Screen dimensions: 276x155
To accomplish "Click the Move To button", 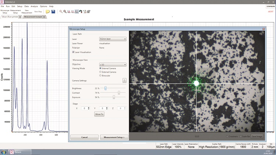I will (99, 114).
